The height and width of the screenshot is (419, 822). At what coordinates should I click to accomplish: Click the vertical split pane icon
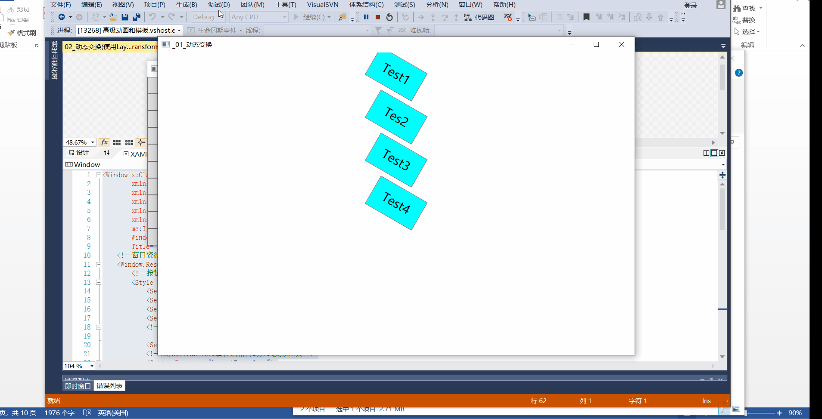click(x=706, y=153)
